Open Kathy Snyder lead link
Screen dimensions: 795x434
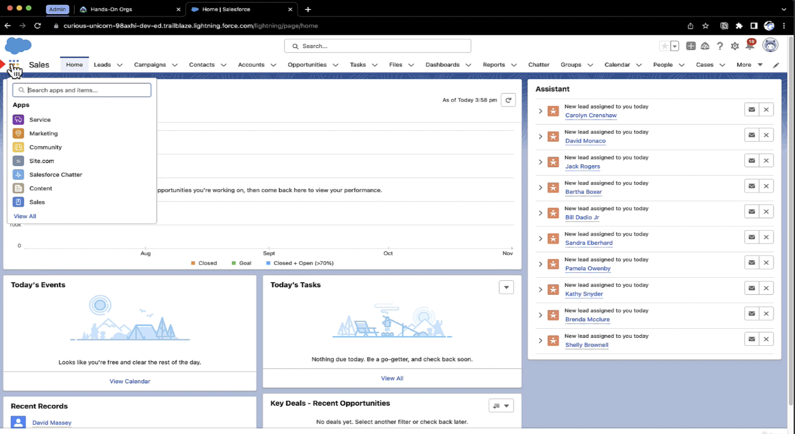pos(584,294)
